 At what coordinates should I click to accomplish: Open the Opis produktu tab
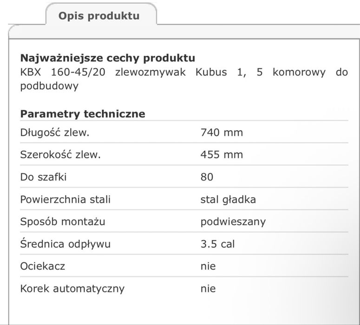(98, 16)
